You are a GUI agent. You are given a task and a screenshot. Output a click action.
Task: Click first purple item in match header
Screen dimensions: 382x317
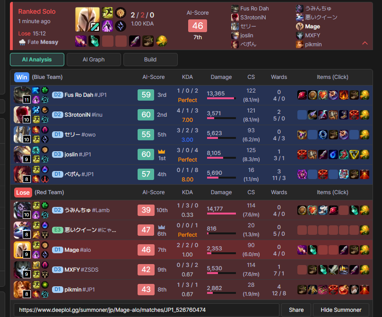pyautogui.click(x=81, y=41)
